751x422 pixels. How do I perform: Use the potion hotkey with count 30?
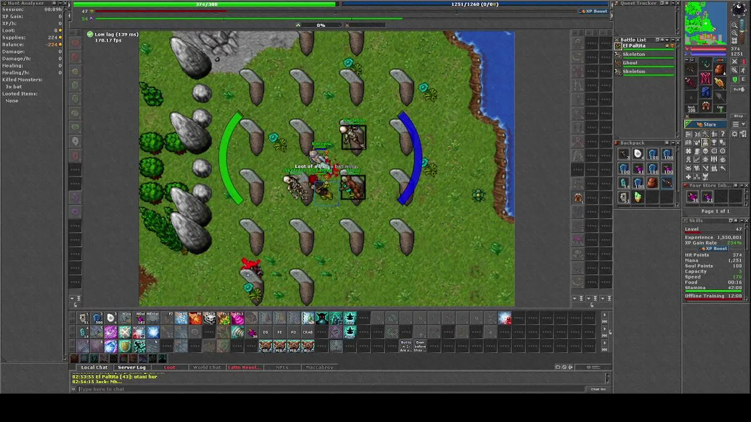point(252,332)
